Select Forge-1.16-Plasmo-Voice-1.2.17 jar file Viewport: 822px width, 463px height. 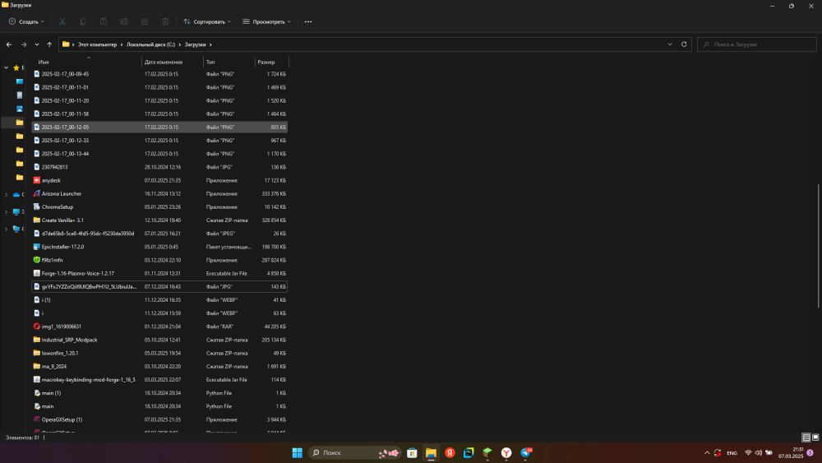click(159, 273)
